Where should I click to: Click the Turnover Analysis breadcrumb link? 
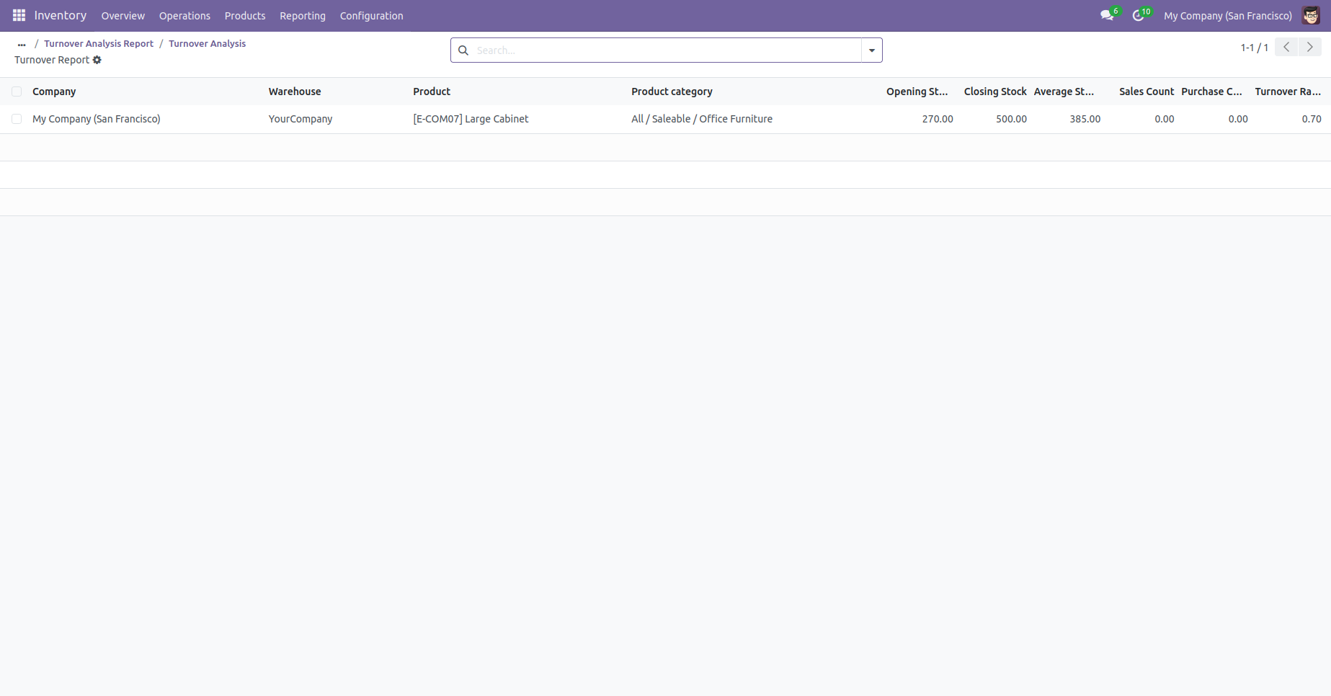tap(208, 44)
